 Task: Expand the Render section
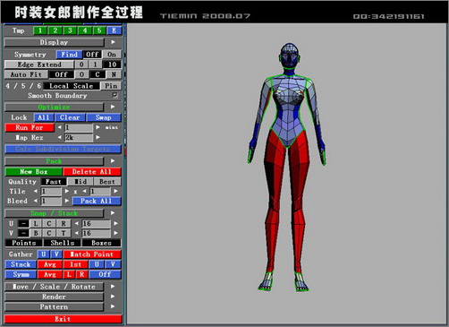(x=54, y=297)
